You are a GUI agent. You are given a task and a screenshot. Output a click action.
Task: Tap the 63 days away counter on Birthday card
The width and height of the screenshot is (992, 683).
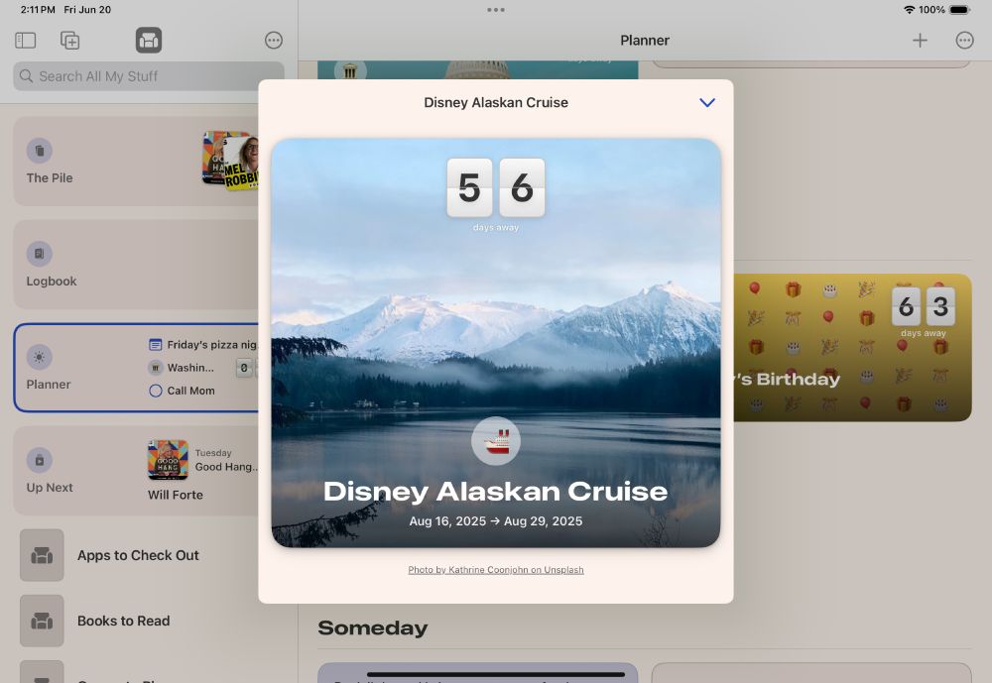923,312
